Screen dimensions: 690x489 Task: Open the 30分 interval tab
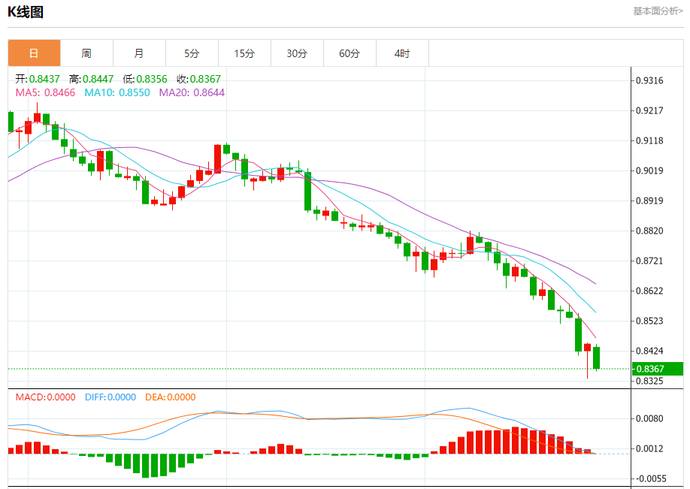coord(297,53)
